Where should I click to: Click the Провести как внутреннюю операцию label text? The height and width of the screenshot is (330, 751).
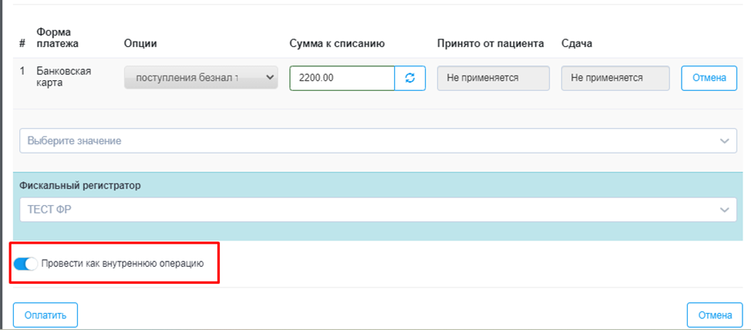point(123,264)
